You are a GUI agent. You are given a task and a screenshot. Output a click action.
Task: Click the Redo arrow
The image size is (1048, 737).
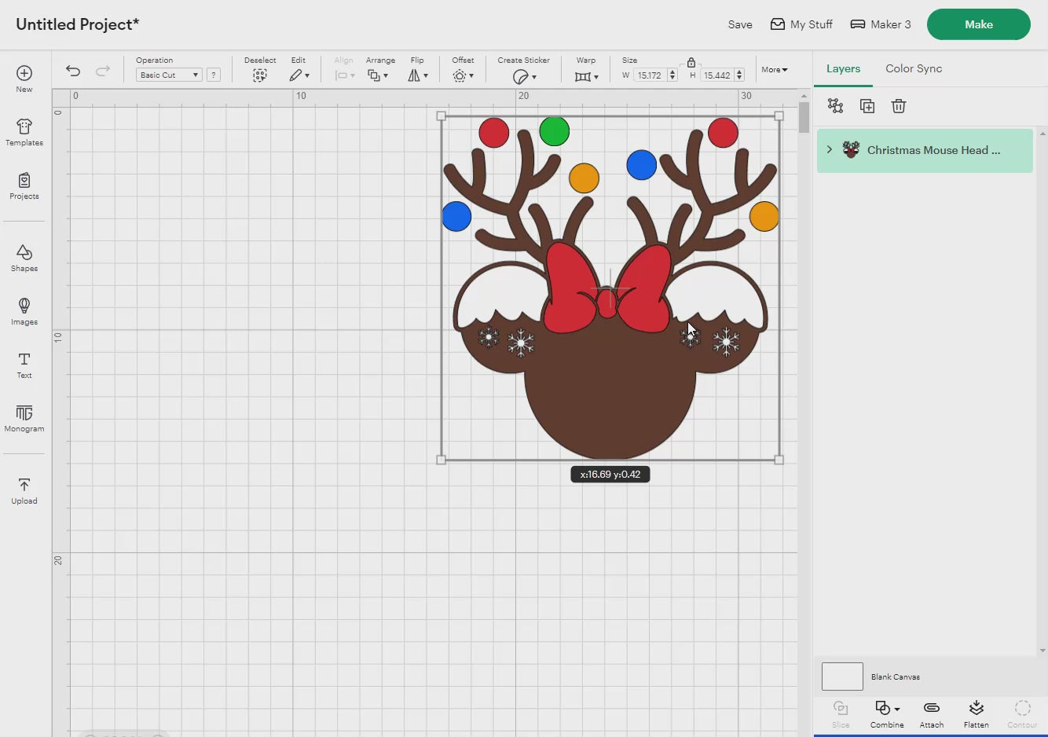(x=103, y=71)
